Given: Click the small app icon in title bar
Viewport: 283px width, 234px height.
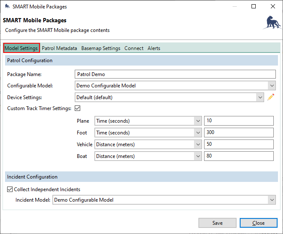Looking at the screenshot, I should point(6,7).
